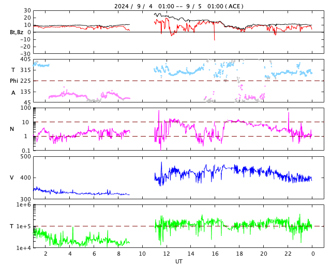Click the 16 hour tick on UT axis

pyautogui.click(x=215, y=254)
